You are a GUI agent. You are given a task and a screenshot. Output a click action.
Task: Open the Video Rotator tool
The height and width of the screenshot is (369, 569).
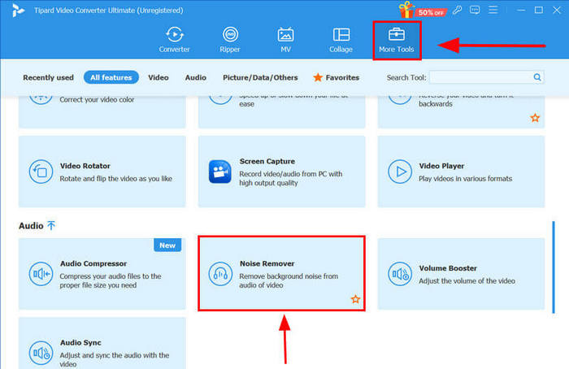click(x=102, y=171)
